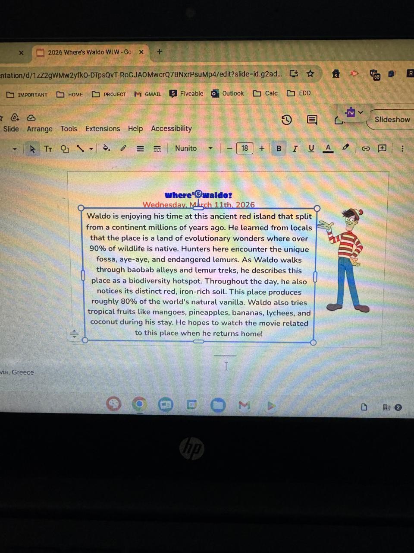Open Google Calendar from the shelf
The image size is (414, 553).
pos(191,405)
